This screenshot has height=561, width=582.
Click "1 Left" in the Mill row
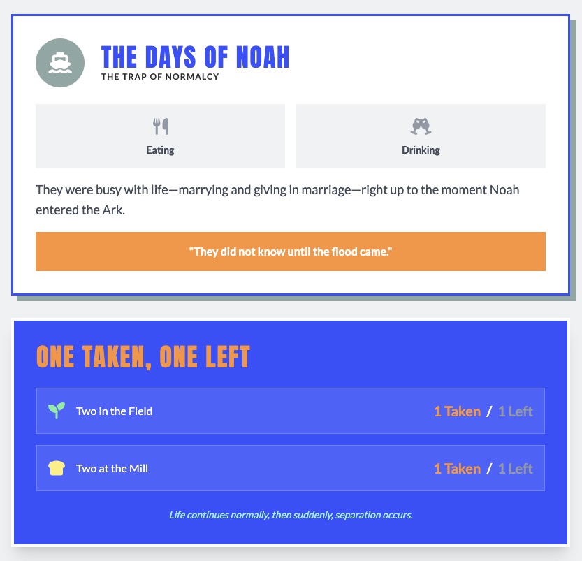pos(516,469)
